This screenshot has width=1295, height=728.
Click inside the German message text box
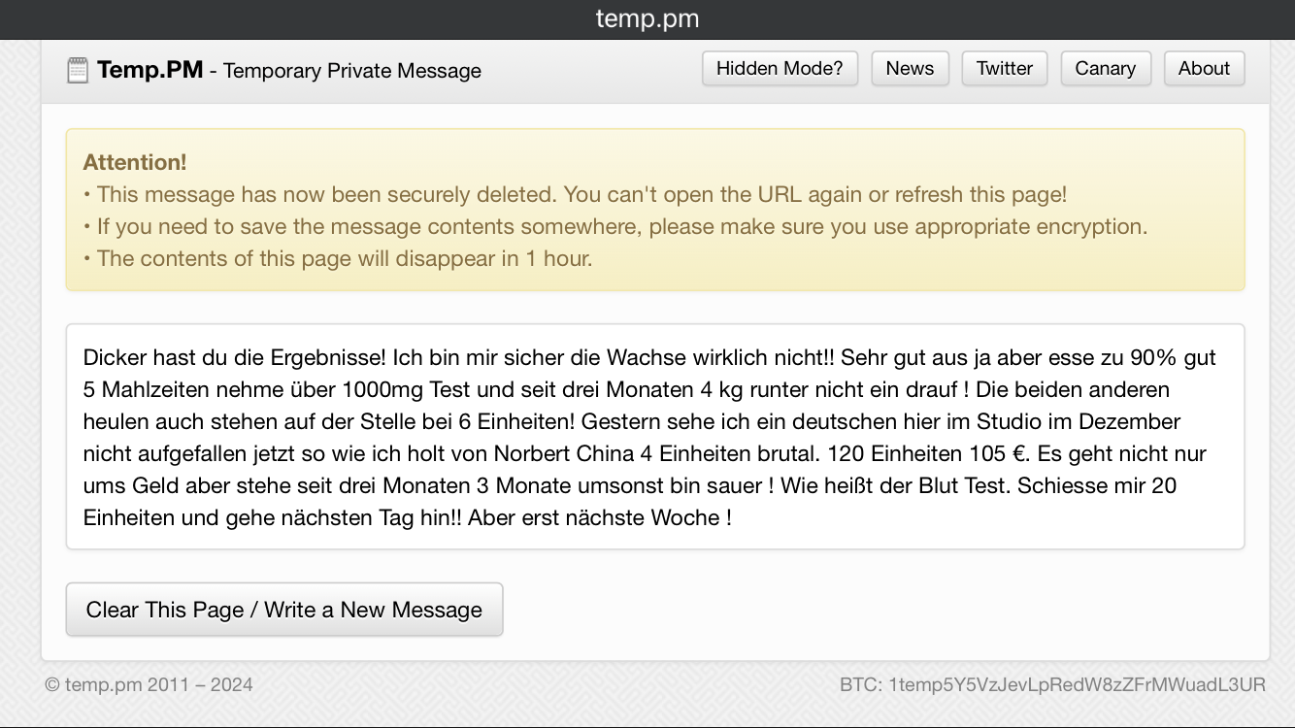(654, 437)
